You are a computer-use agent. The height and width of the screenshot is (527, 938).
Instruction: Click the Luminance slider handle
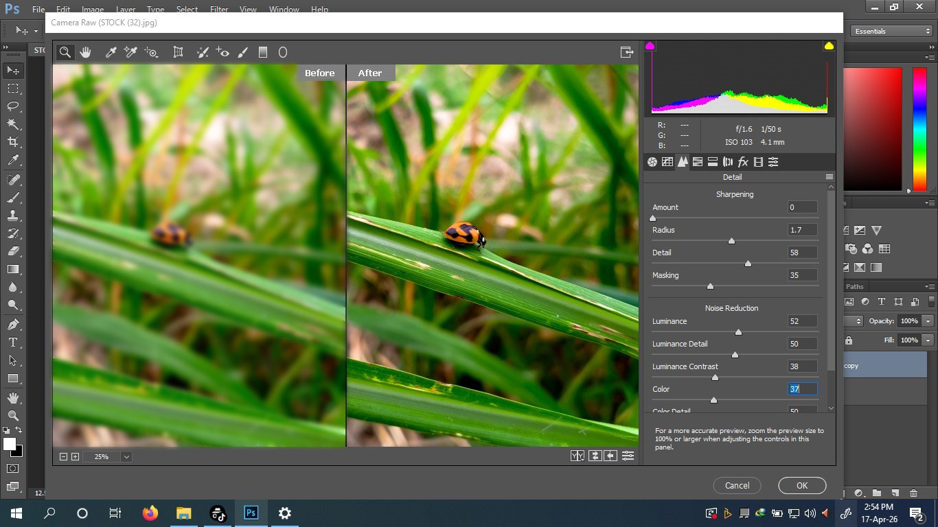pyautogui.click(x=738, y=332)
